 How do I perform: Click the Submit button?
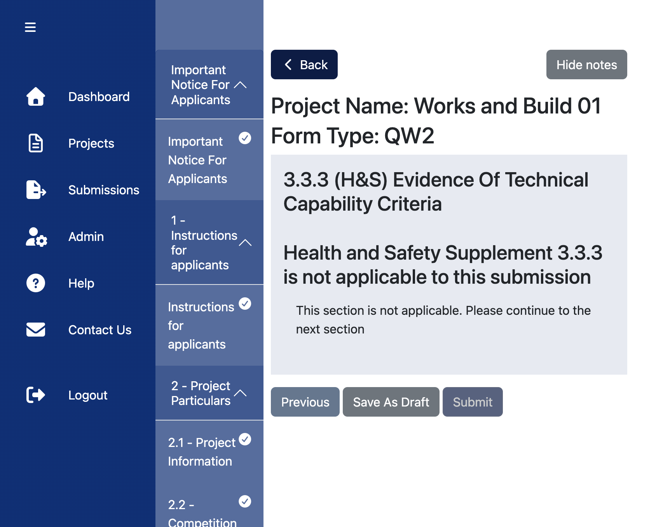[x=473, y=402]
